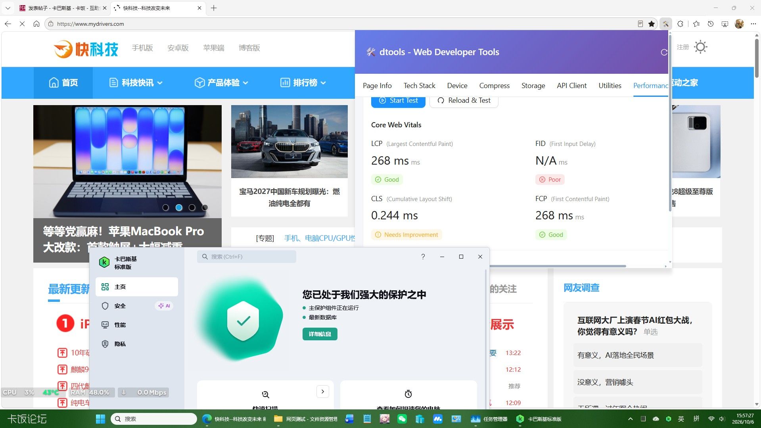Open Kaspersky help question mark icon

pyautogui.click(x=423, y=257)
